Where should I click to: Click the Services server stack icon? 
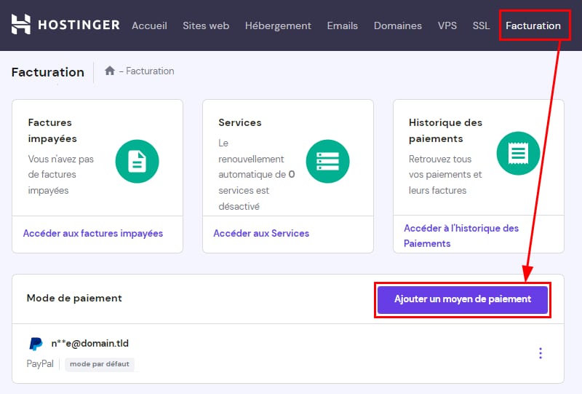pyautogui.click(x=327, y=160)
